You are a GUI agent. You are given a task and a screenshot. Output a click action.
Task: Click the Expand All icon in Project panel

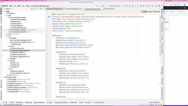[x=35, y=9]
